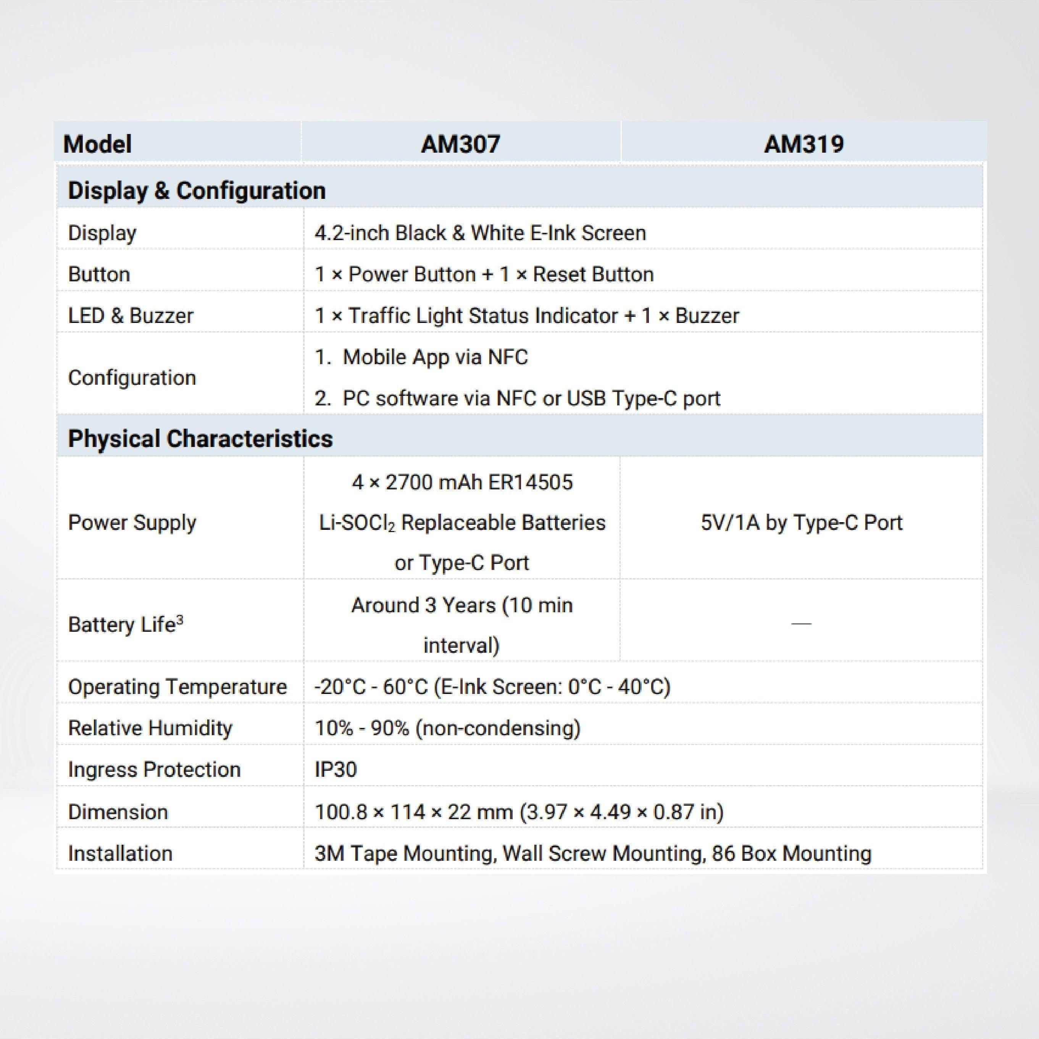This screenshot has height=1039, width=1039.
Task: Select the Button row label
Action: tap(98, 274)
